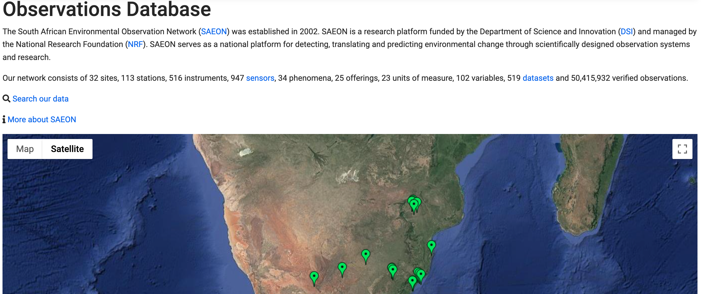The image size is (701, 294).
Task: Open the SAEON link in the description
Action: 214,31
